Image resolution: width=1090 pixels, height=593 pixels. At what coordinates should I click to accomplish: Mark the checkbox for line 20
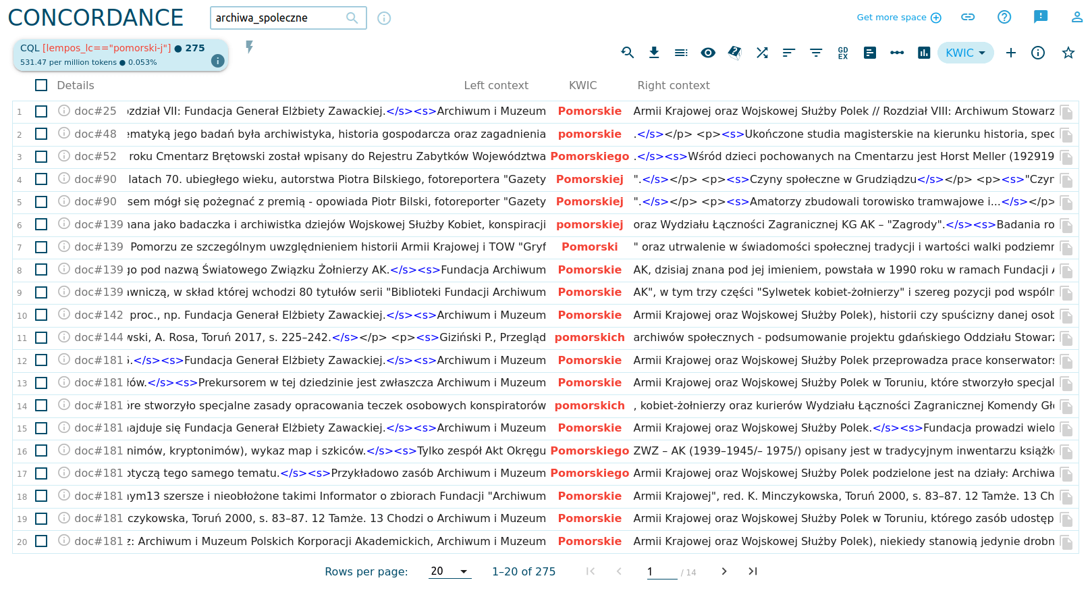(41, 542)
